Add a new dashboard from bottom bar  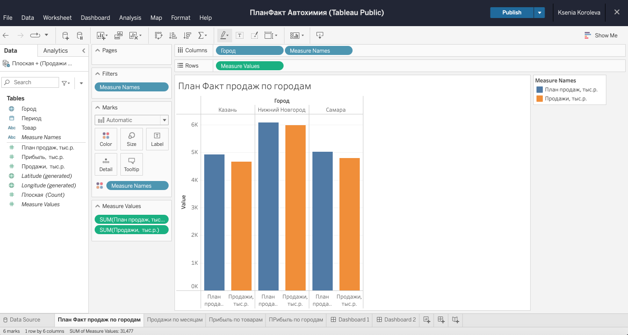click(x=441, y=320)
